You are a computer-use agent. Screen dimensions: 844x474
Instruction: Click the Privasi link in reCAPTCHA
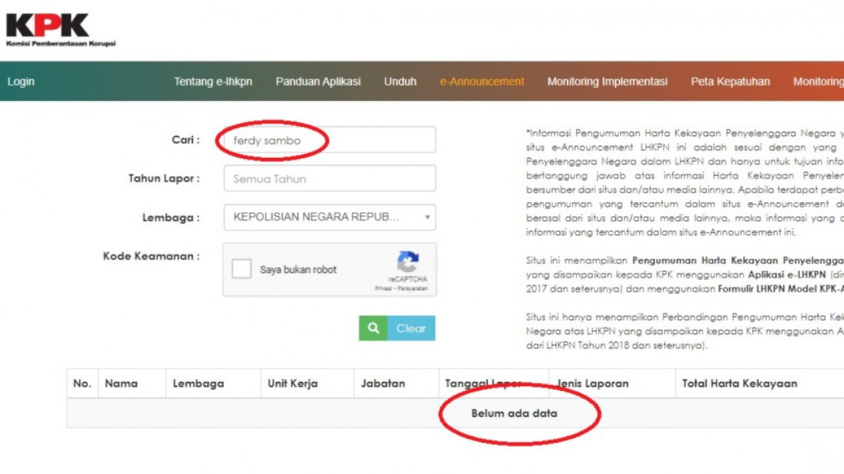click(383, 289)
